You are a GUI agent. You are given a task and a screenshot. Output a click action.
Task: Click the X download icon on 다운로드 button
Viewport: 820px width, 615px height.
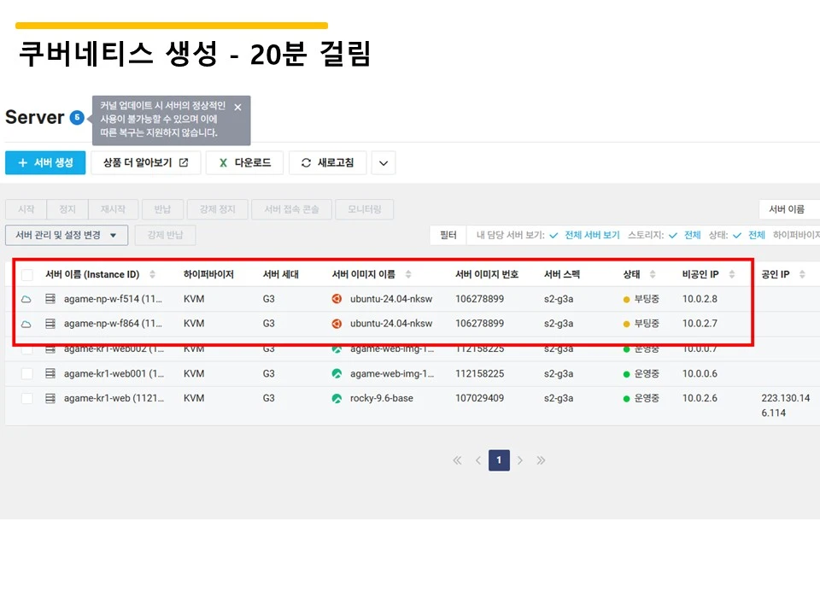tap(224, 162)
